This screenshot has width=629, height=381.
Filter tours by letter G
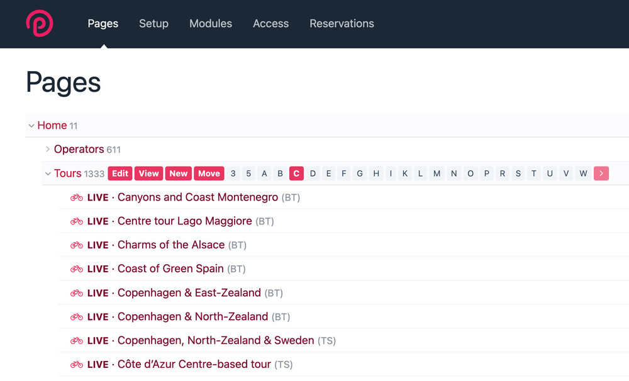click(x=360, y=174)
